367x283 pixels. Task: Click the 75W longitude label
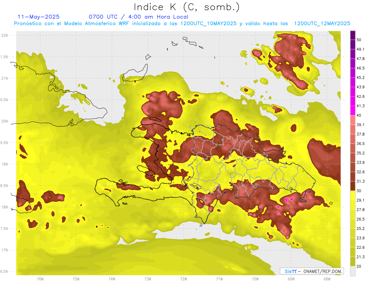pos(76,279)
